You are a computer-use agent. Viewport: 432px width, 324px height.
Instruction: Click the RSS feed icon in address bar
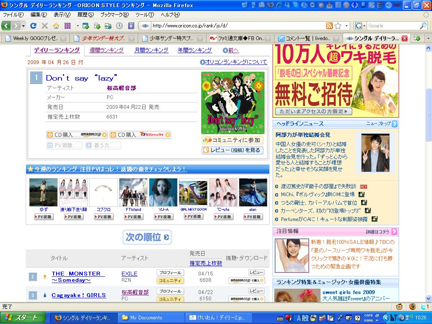329,26
